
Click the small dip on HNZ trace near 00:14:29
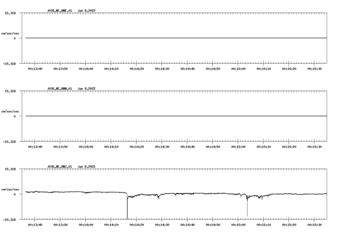pyautogui.click(x=159, y=197)
